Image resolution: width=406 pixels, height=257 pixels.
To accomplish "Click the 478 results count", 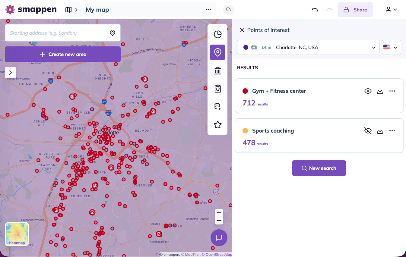I will pyautogui.click(x=255, y=143).
